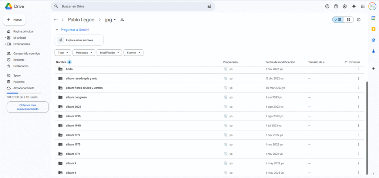Viewport: 379px width, 178px height.
Task: Click the Propietario column header
Action: click(230, 62)
